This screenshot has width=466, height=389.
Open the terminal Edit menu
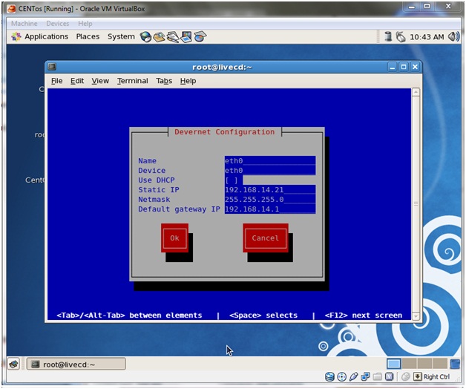(77, 81)
